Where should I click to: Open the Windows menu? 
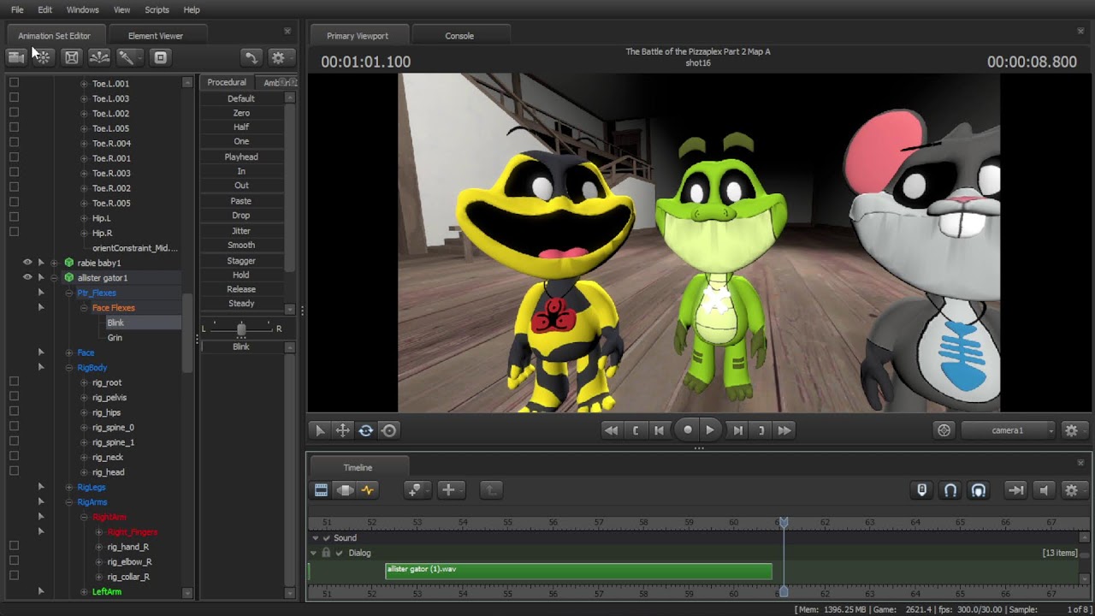pos(83,9)
